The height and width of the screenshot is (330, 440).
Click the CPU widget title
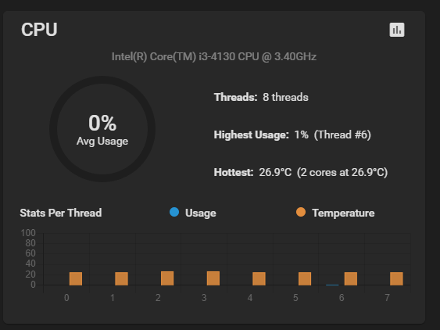point(39,29)
